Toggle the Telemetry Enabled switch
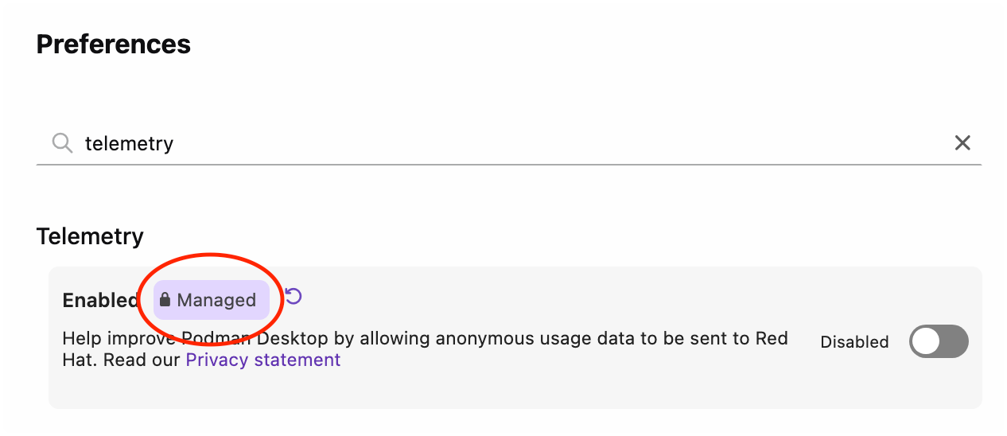The image size is (1007, 436). coord(939,341)
